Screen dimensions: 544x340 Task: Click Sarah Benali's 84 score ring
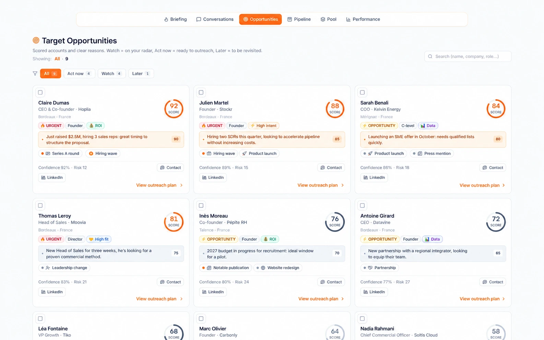coord(496,109)
